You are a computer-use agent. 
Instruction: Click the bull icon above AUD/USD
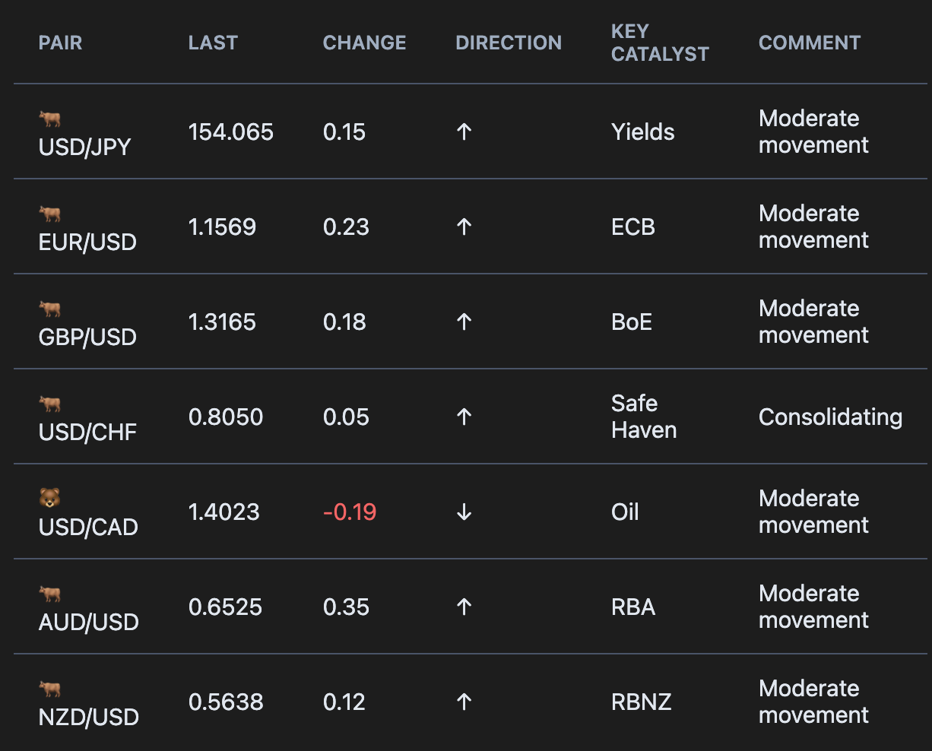(x=49, y=594)
